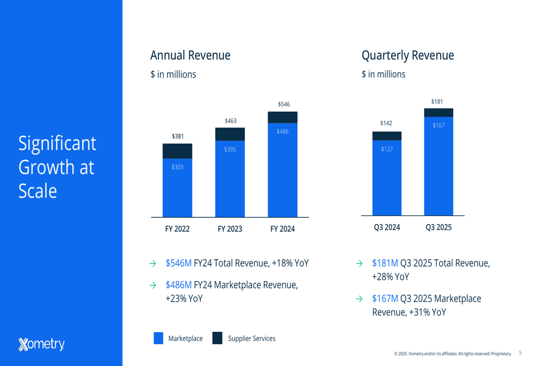This screenshot has height=366, width=535.
Task: Click the green arrow beside $486M FY24 Marketplace Revenue
Action: point(152,285)
